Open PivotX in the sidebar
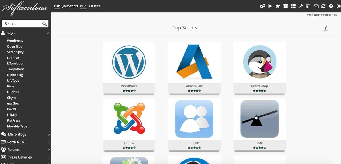Viewport: 341px width, 164px height. [12, 109]
